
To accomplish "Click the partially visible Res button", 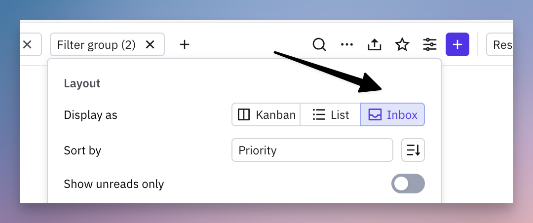I will [x=499, y=44].
